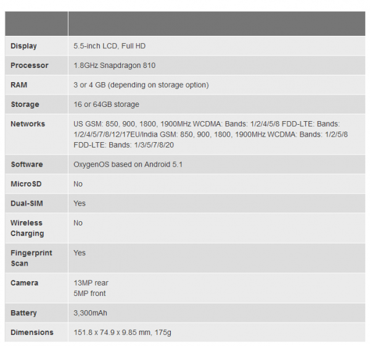Click the Processor row label
Viewport: 370px width, 346px height.
tap(29, 65)
